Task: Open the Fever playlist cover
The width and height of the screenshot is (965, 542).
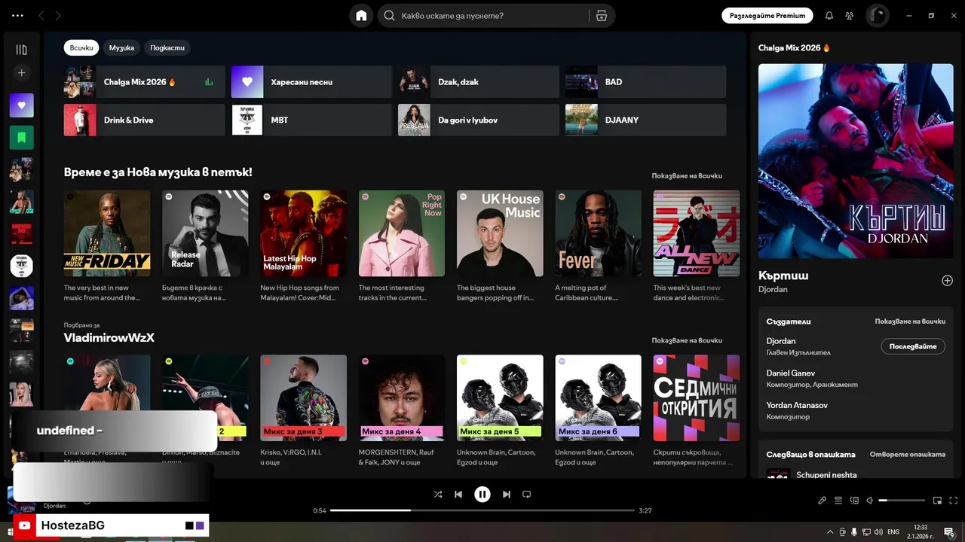Action: (599, 233)
